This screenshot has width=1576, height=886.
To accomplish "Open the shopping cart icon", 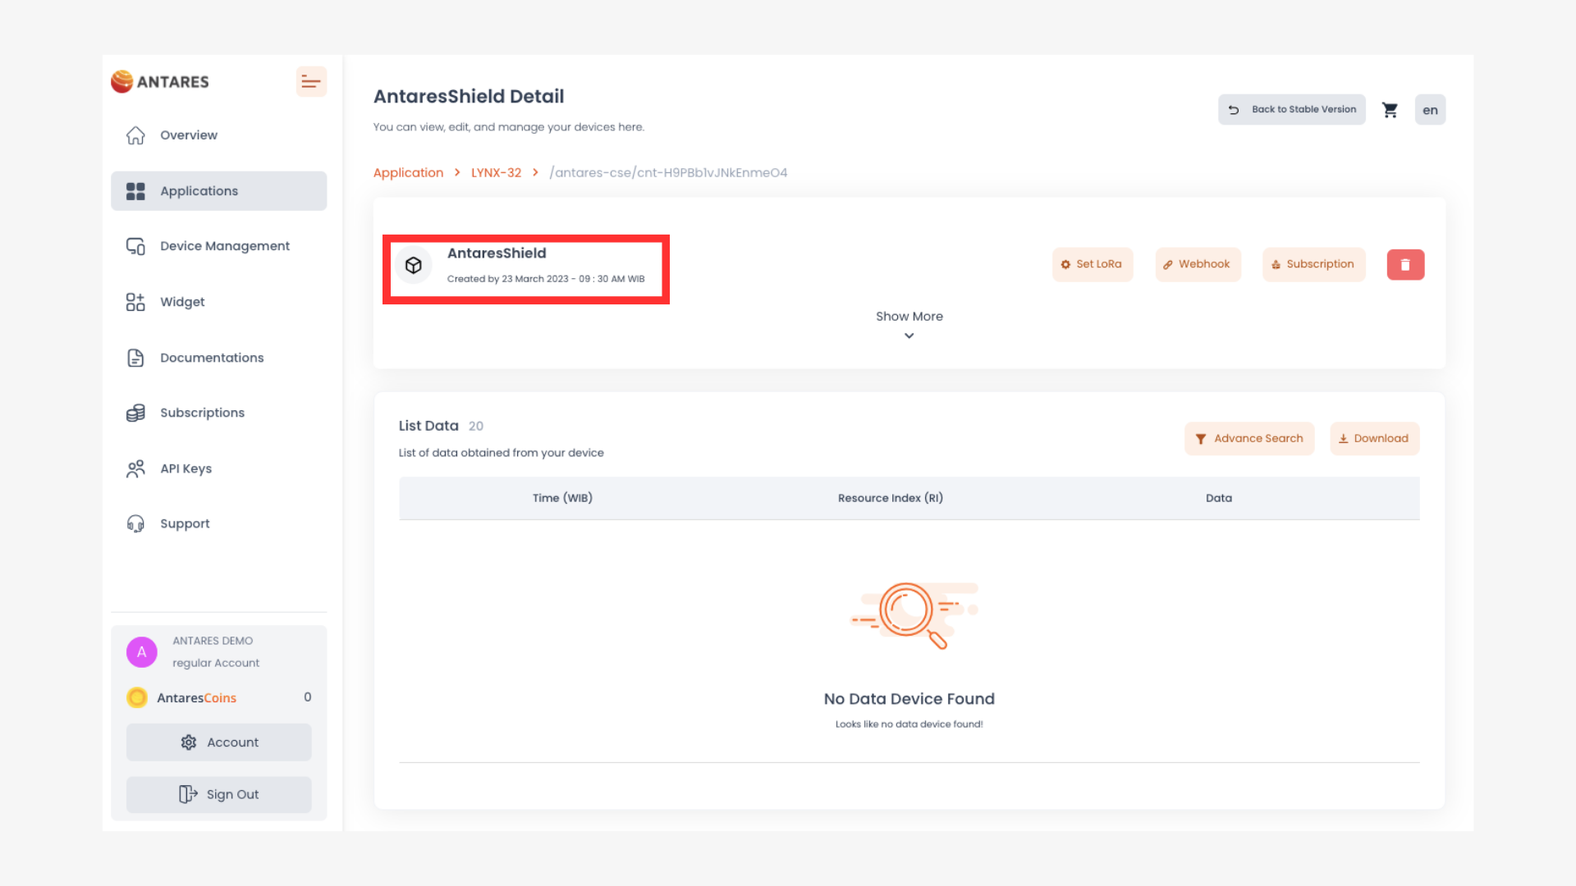I will (1390, 110).
